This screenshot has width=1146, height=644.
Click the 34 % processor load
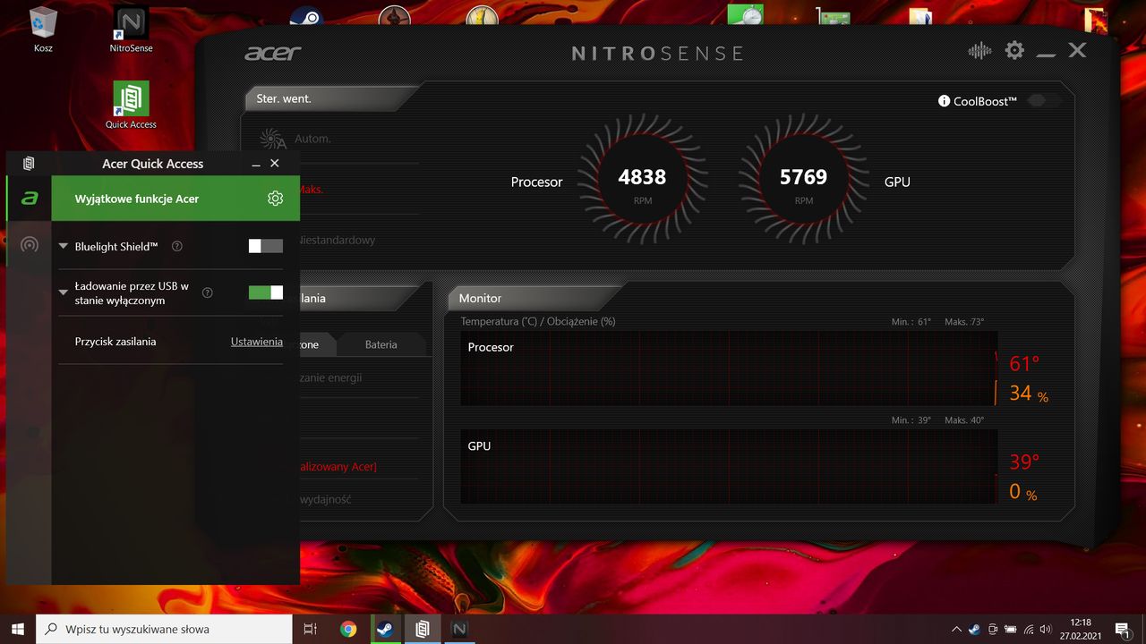[x=1029, y=394]
